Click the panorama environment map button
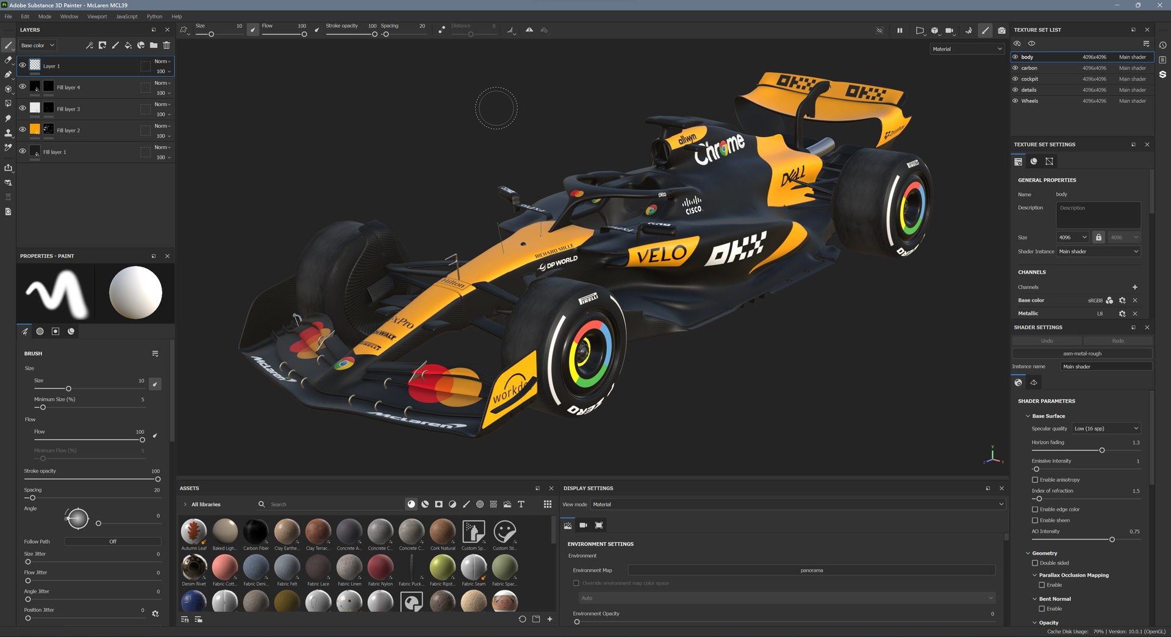 pos(811,571)
